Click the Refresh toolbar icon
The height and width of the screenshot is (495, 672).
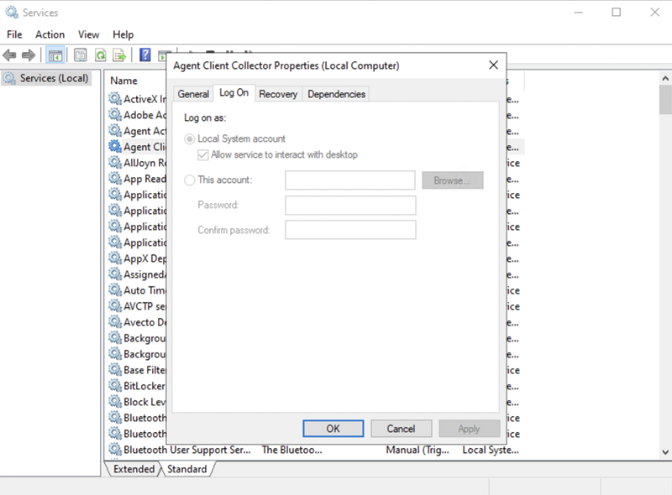(x=100, y=55)
